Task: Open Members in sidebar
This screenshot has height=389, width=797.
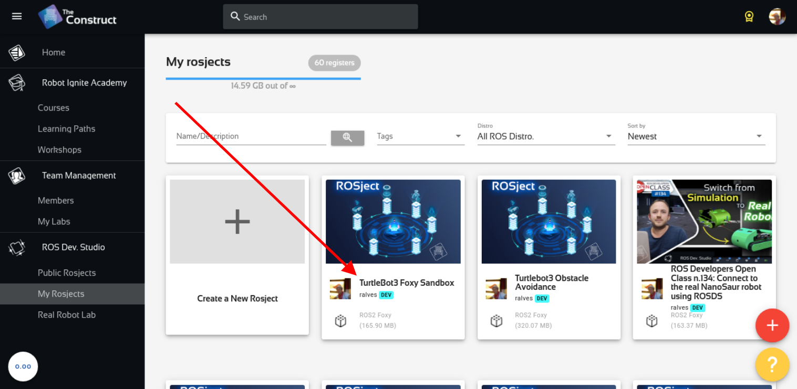Action: 56,200
